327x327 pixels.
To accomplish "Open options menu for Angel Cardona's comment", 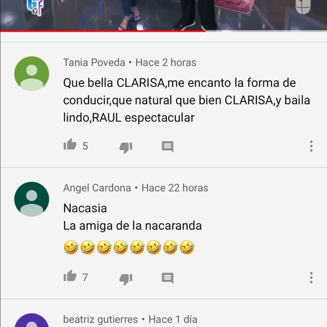I will (311, 277).
